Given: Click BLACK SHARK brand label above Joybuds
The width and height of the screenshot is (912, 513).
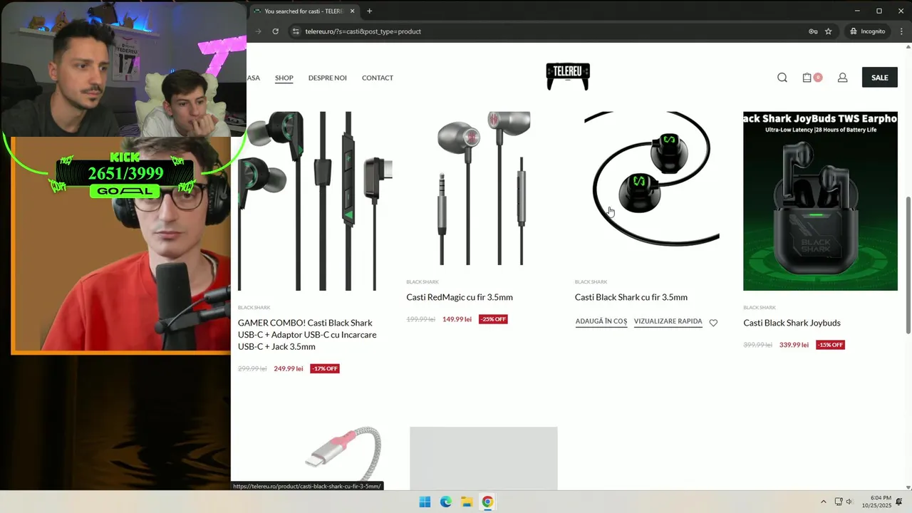Looking at the screenshot, I should click(760, 308).
